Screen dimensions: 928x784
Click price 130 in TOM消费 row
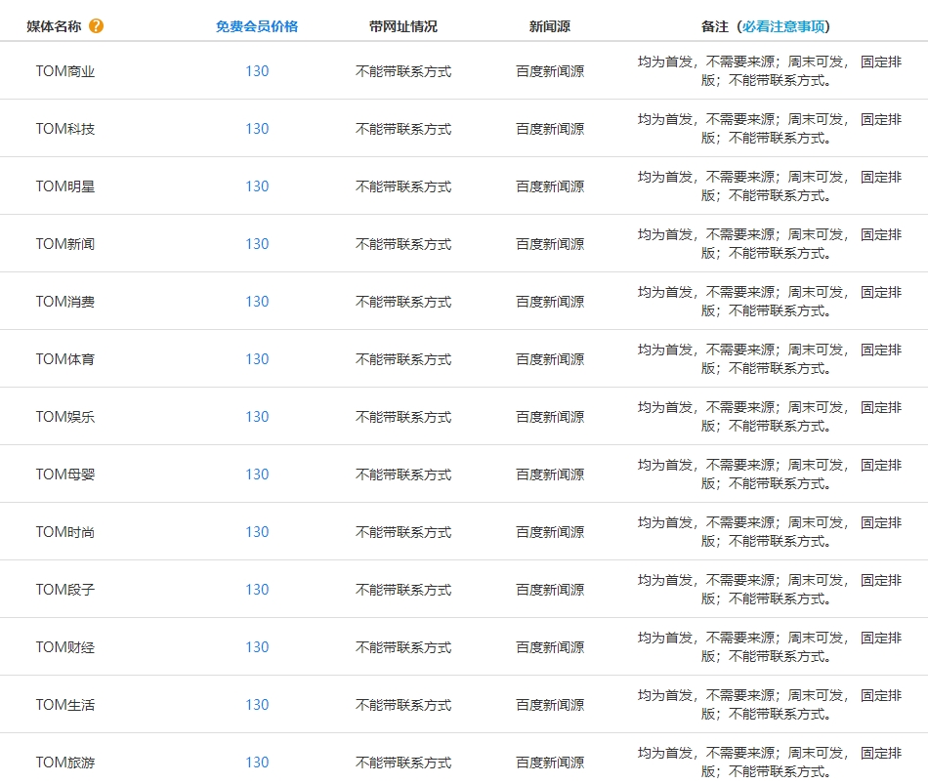[257, 301]
